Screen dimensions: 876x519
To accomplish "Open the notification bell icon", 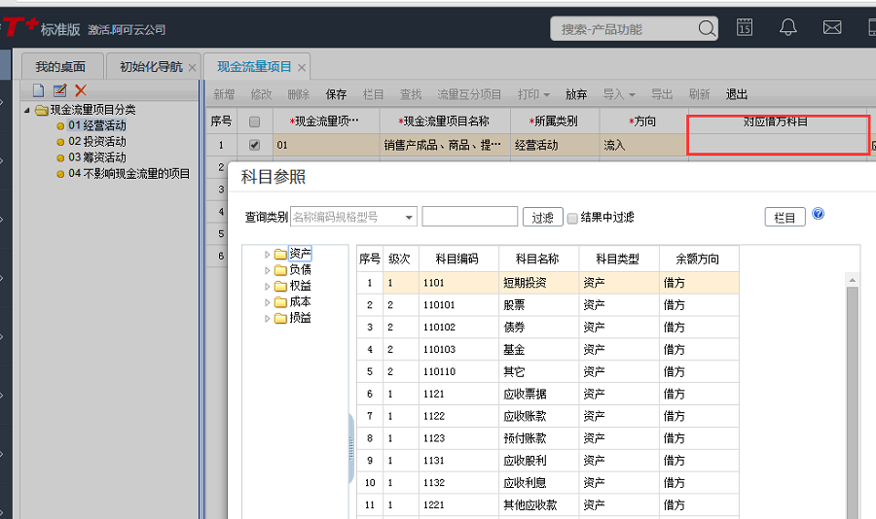I will pos(788,27).
